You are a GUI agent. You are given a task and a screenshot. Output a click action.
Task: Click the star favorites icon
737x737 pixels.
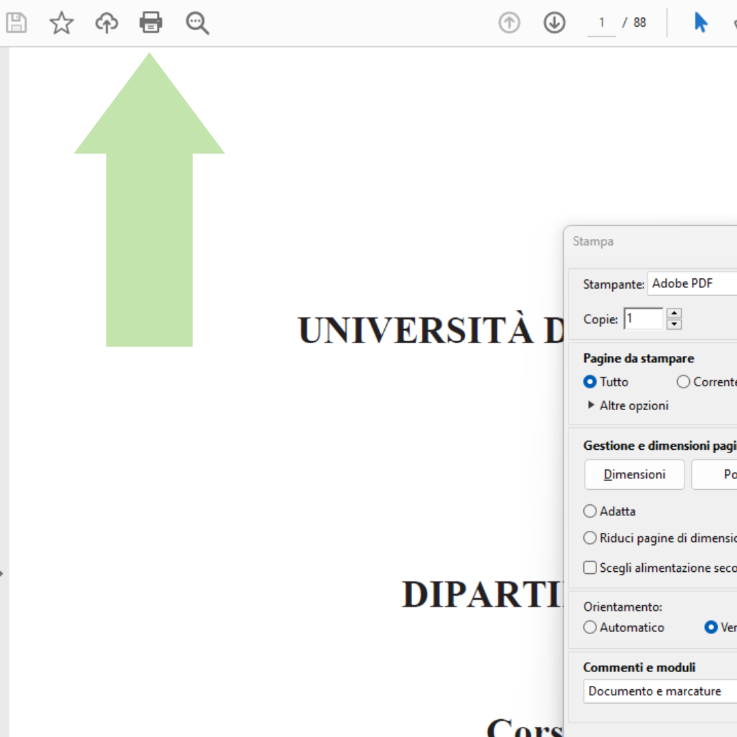click(x=61, y=23)
